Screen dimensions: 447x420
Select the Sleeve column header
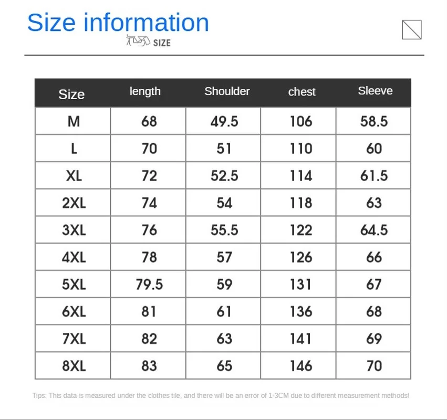(375, 91)
